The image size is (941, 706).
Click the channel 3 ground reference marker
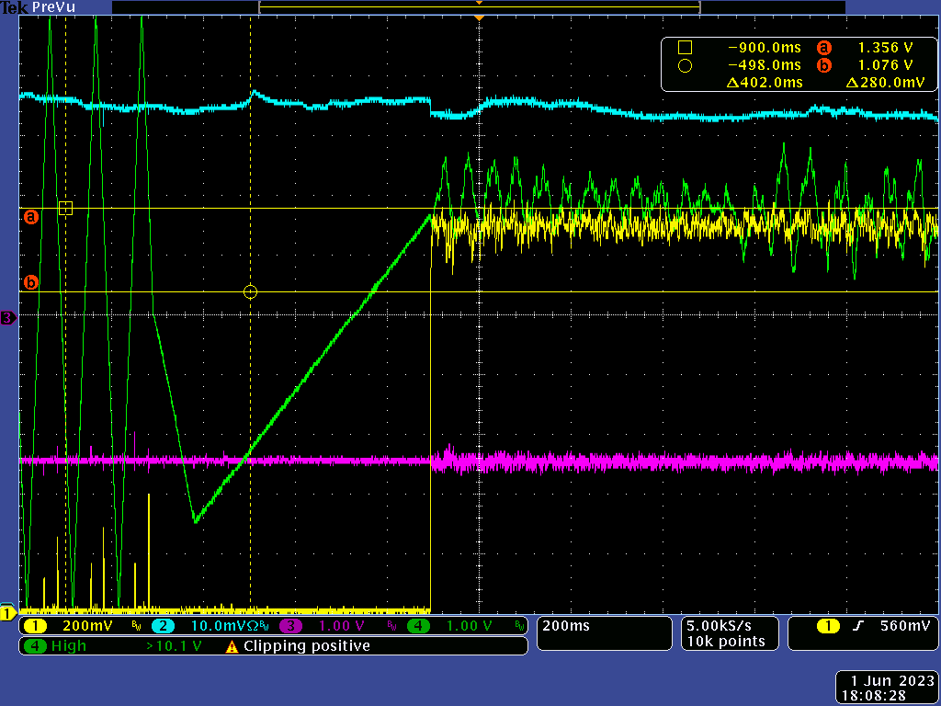7,318
